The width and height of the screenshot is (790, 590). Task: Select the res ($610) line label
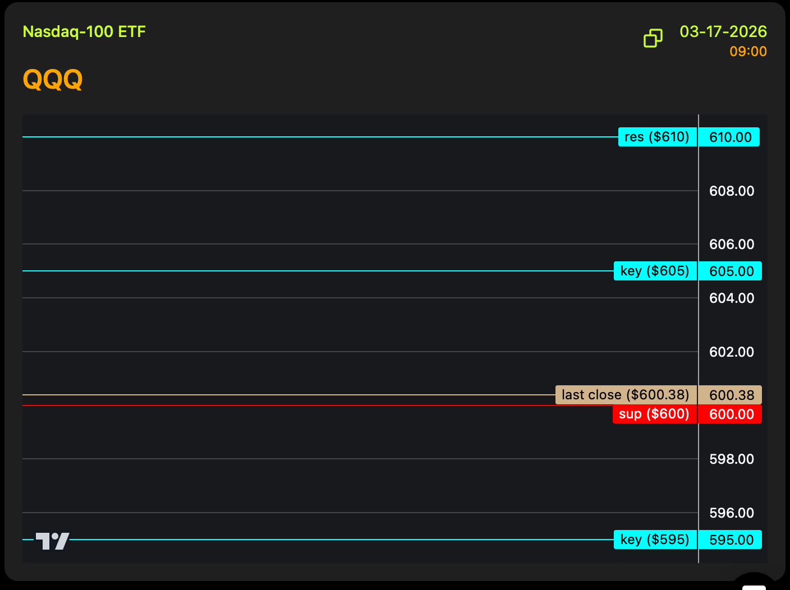pos(657,137)
